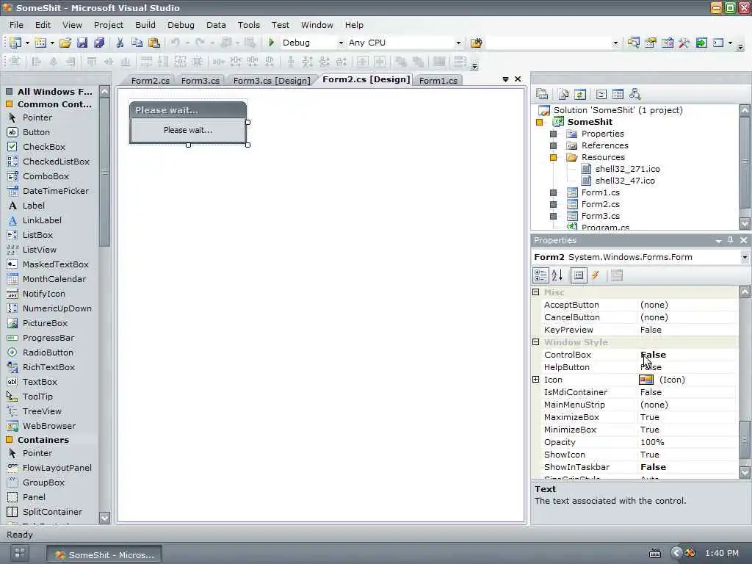Expand the Icon property
Screen dimensions: 752x564
(535, 380)
